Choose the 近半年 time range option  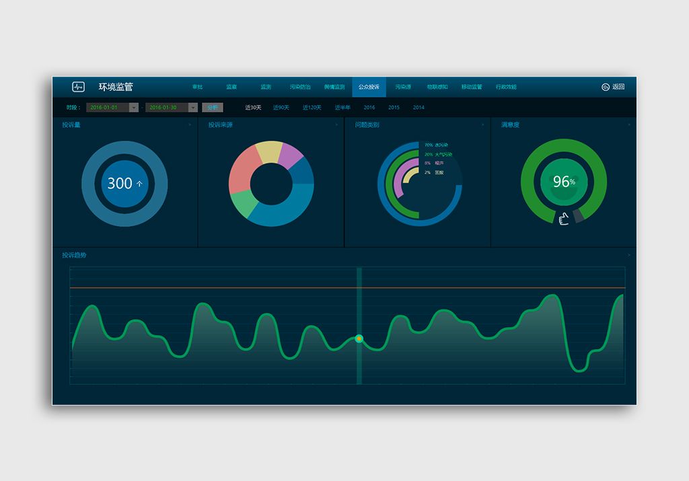(x=342, y=108)
